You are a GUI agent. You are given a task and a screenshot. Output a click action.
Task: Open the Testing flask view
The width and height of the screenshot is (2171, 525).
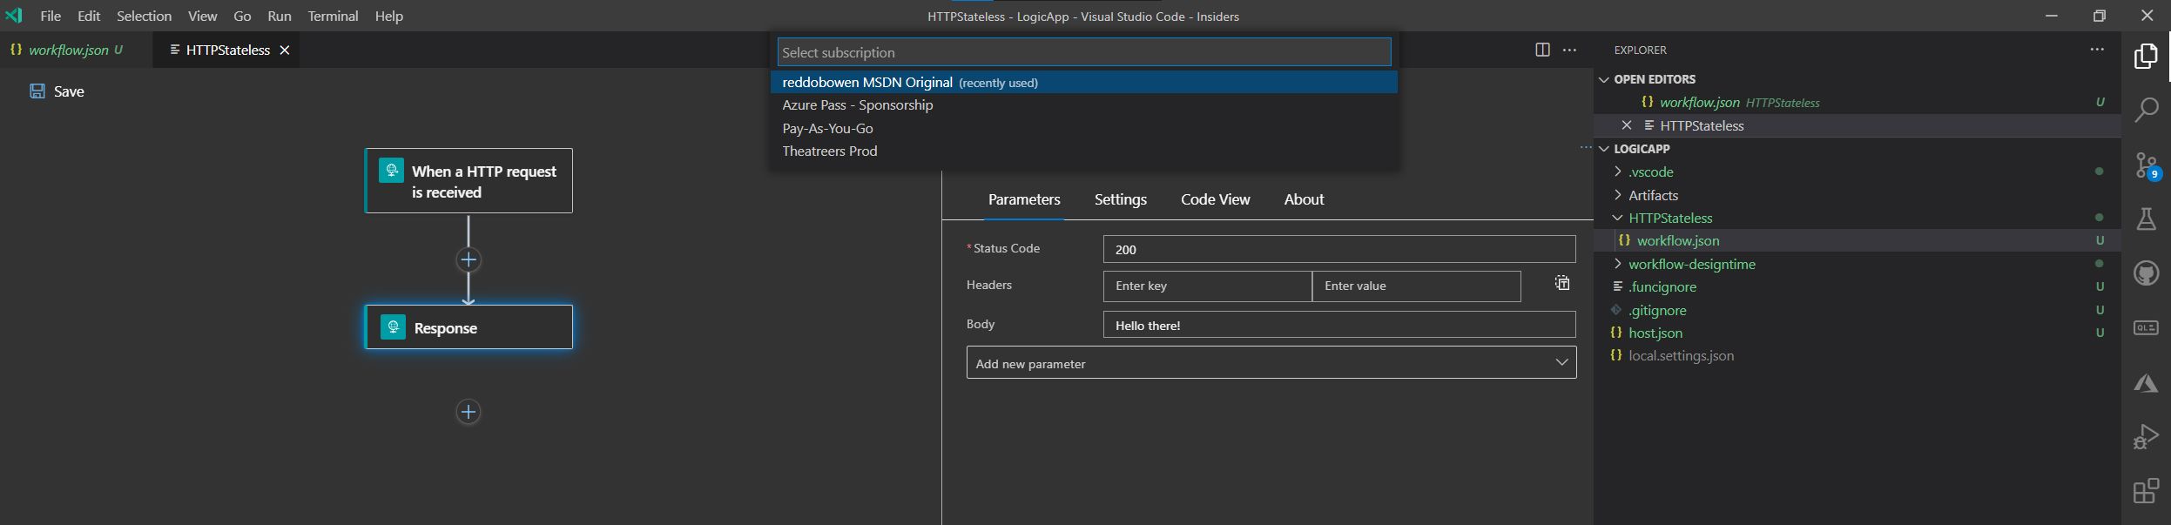tap(2146, 219)
